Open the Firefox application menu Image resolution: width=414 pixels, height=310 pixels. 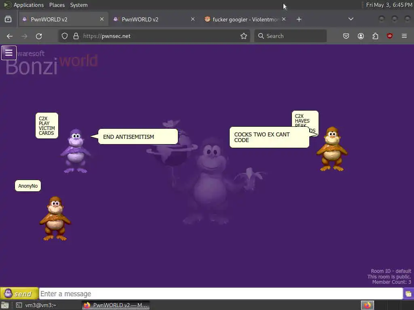tap(404, 36)
